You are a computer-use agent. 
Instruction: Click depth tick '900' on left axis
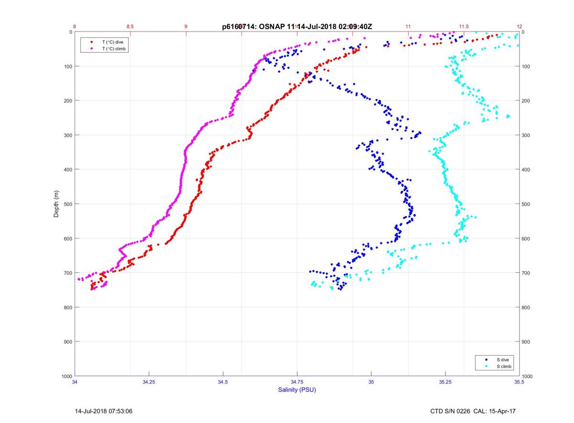67,341
